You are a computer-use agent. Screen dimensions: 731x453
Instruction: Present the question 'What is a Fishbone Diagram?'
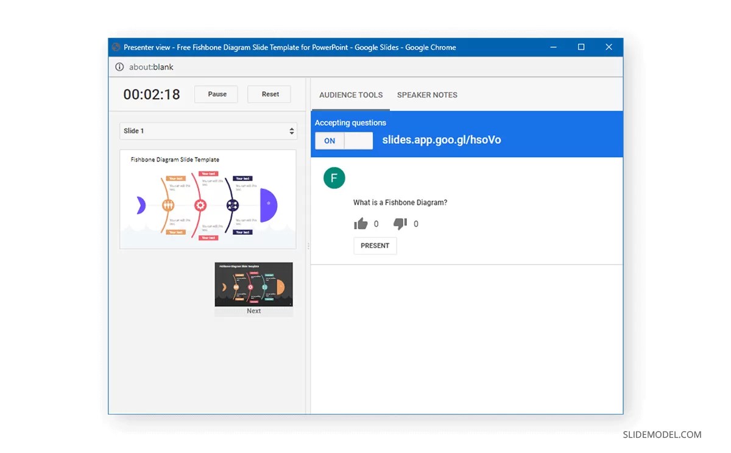click(375, 245)
